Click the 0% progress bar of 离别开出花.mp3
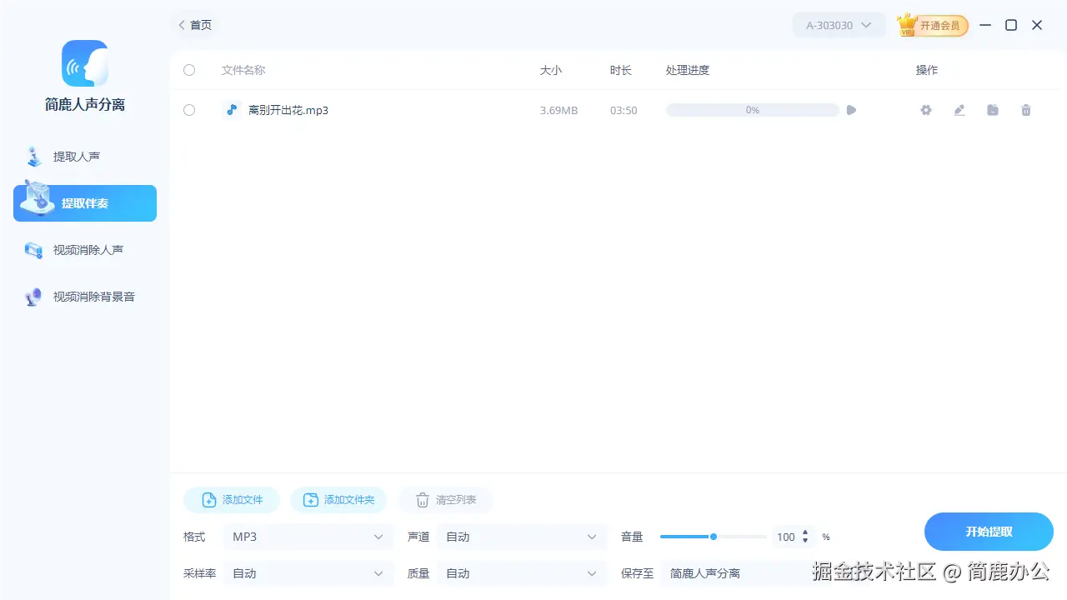 (752, 110)
